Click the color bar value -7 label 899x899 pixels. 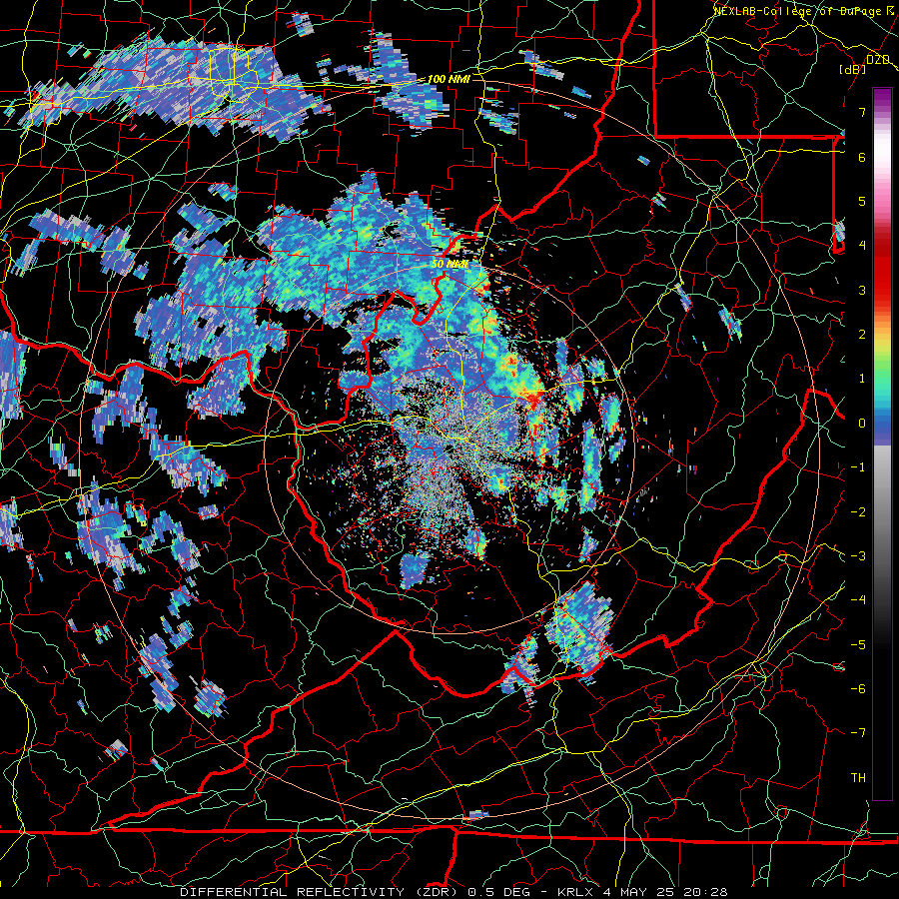tap(858, 733)
